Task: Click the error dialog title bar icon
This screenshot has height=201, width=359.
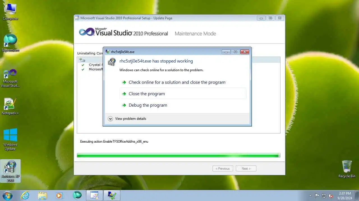Action: (108, 52)
